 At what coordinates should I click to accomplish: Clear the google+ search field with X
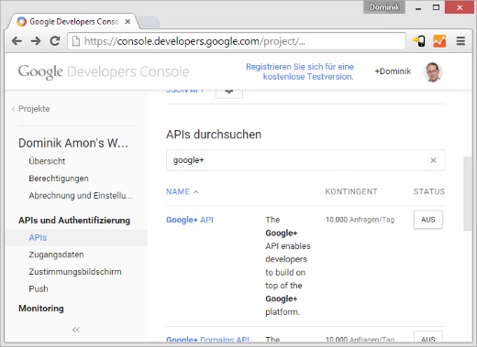[433, 160]
